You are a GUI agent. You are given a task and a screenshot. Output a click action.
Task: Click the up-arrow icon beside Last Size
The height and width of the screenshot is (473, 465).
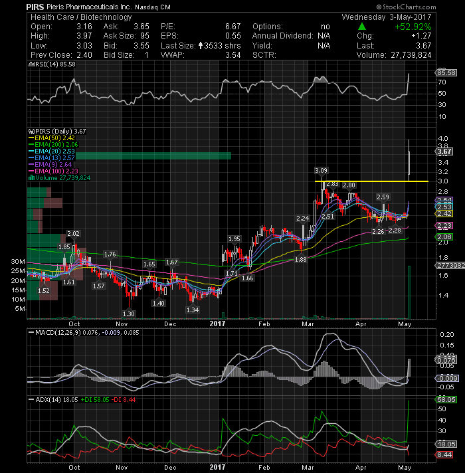point(201,46)
